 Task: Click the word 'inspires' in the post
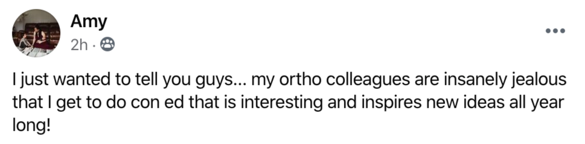pyautogui.click(x=392, y=102)
